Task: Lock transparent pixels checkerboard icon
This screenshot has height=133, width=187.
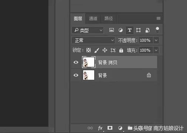Action: coord(88,50)
